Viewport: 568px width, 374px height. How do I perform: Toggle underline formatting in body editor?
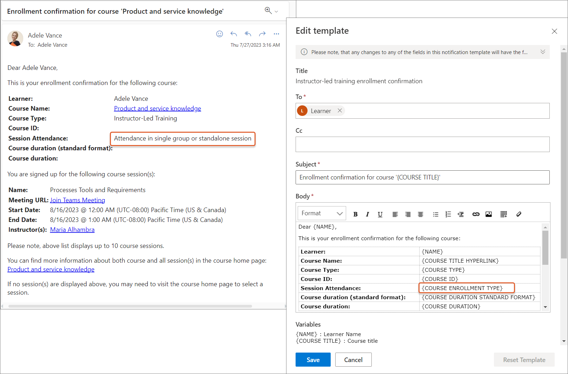[x=380, y=214]
